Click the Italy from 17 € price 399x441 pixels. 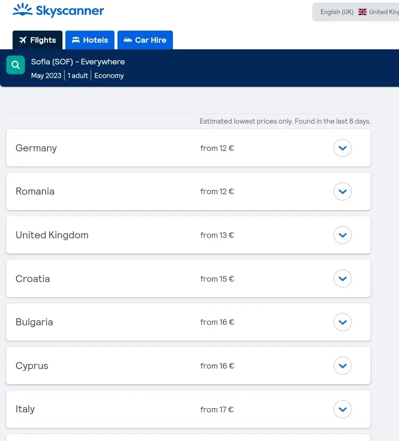point(217,409)
